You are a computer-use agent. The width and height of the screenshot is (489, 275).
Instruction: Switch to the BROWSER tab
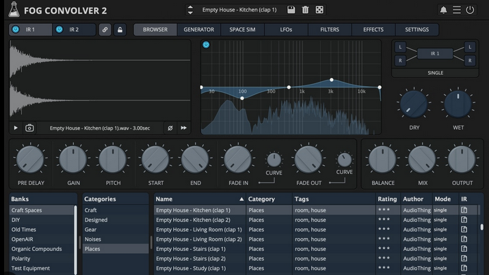pyautogui.click(x=155, y=29)
